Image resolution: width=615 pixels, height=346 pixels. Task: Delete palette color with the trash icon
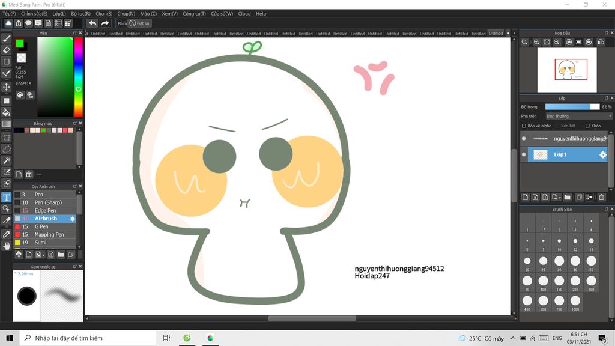point(29,174)
